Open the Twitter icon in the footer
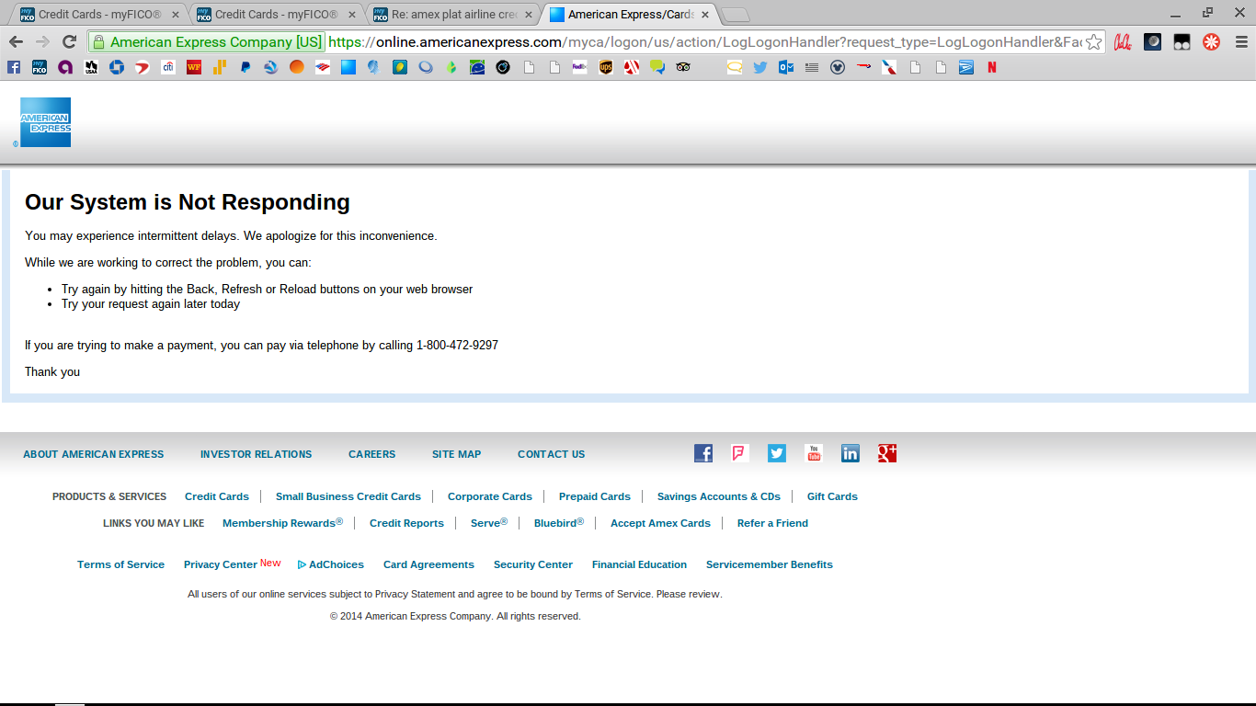Screen dimensions: 1256x706 (x=777, y=453)
